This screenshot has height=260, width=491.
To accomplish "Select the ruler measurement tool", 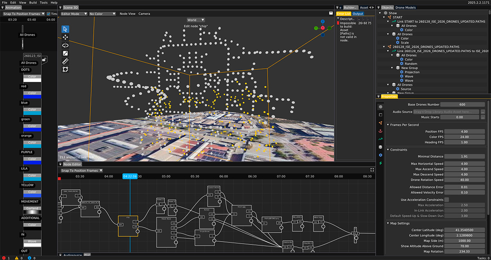I will (65, 61).
